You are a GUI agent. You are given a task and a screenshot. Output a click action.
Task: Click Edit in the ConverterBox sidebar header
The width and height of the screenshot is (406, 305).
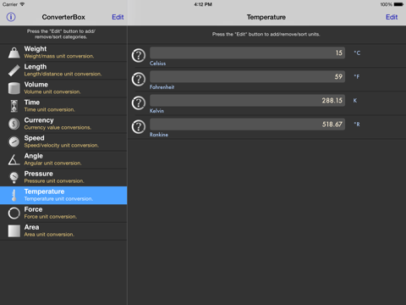[x=118, y=17]
